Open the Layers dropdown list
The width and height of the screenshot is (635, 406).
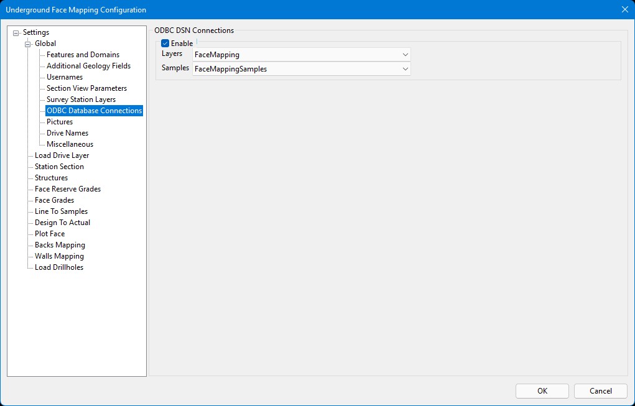(x=405, y=55)
